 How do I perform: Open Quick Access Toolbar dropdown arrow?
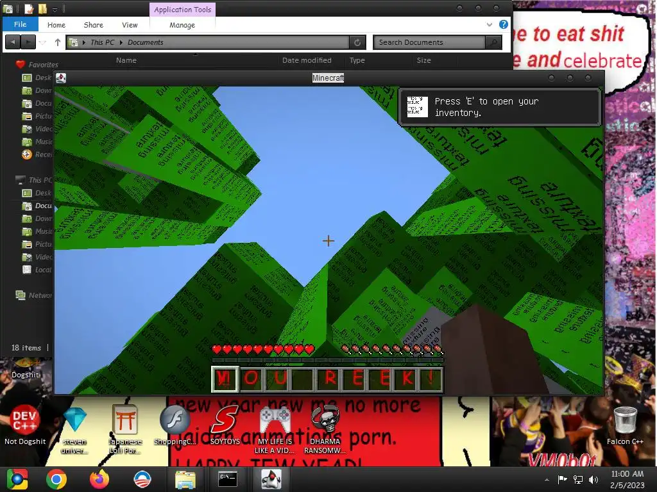point(55,9)
